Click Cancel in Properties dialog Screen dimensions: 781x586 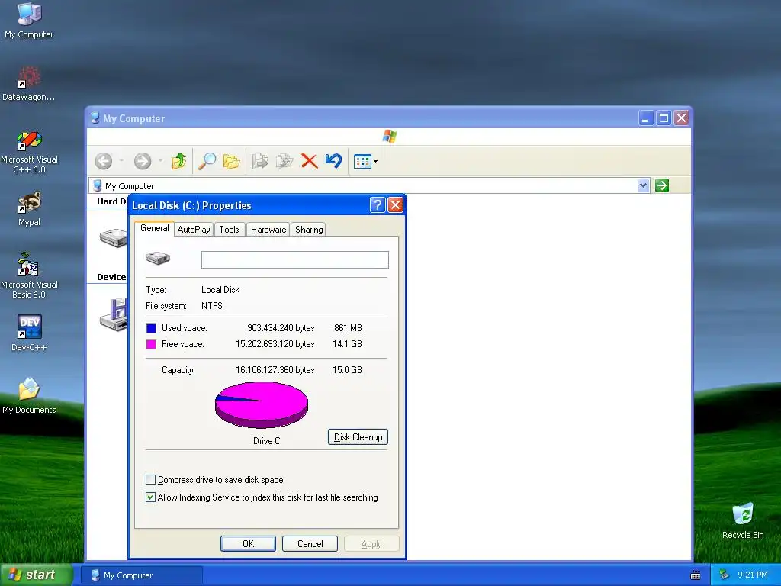tap(310, 543)
